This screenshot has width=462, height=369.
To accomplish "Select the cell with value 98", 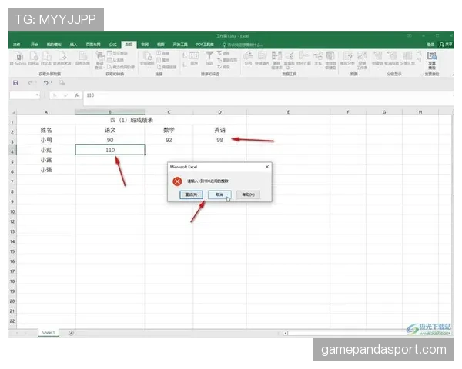I will 219,140.
